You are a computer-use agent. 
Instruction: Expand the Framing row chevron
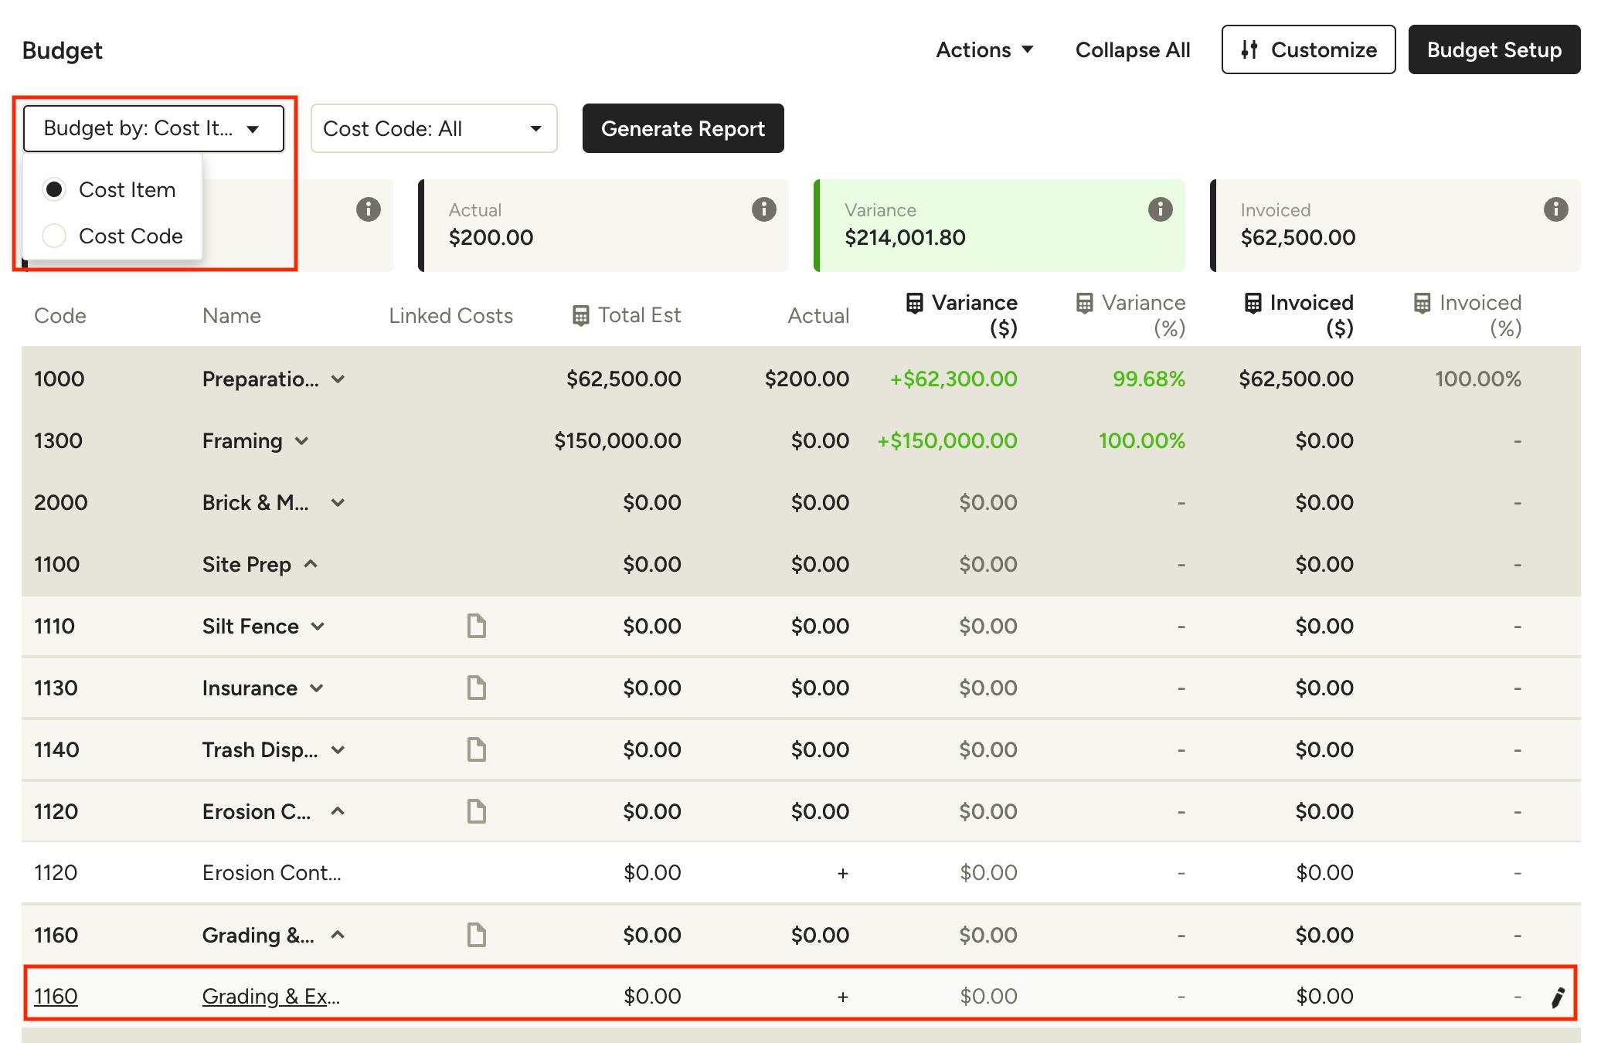point(302,441)
